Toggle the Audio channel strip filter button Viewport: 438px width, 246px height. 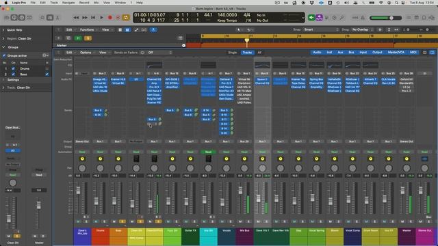317,53
